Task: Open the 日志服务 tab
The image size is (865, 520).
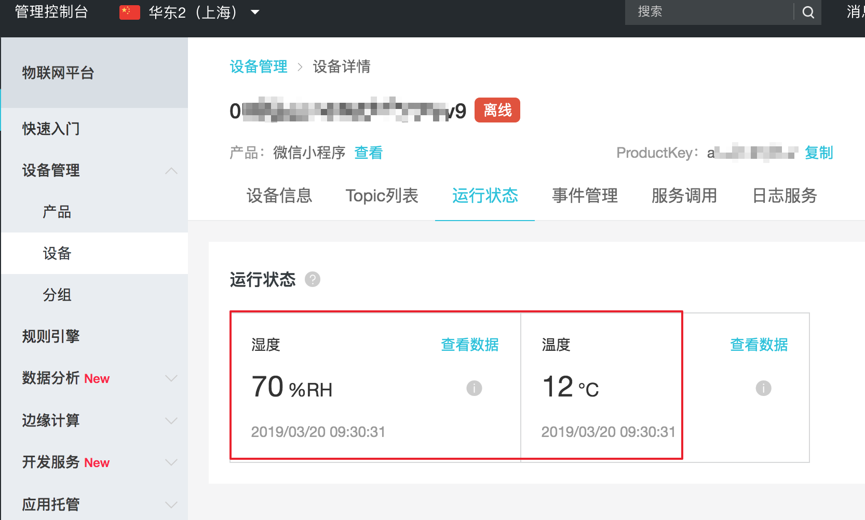Action: tap(785, 196)
